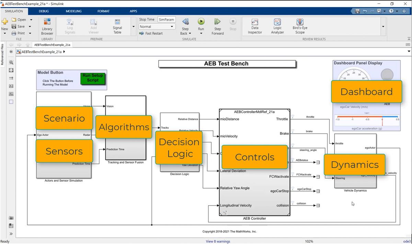Switch to the FORMAT tab
This screenshot has width=412, height=244.
[x=103, y=11]
